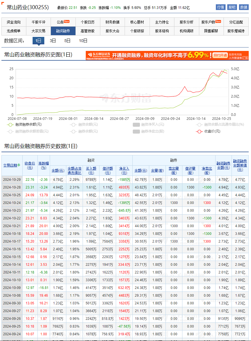Open the 数据 data shortcut
Viewport: 251px width, 341px height.
(244, 7)
